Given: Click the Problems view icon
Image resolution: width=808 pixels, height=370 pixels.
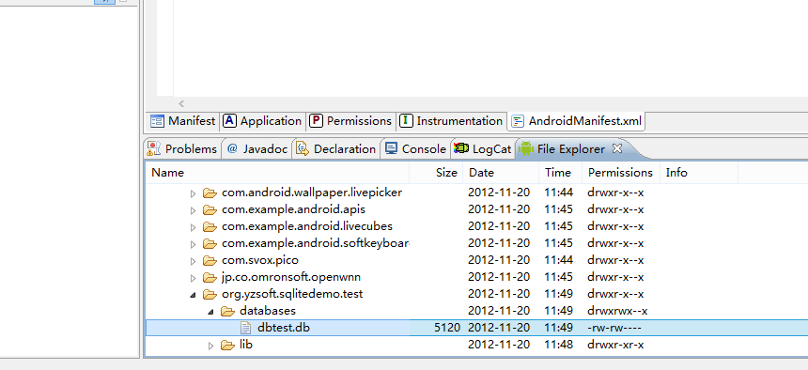Looking at the screenshot, I should [x=153, y=149].
